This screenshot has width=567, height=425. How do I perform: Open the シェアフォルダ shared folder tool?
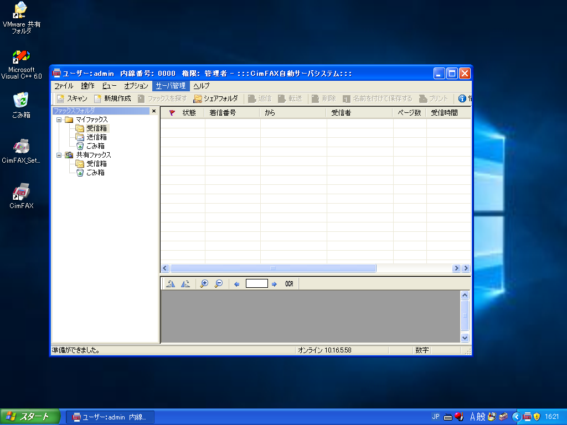[x=216, y=99]
